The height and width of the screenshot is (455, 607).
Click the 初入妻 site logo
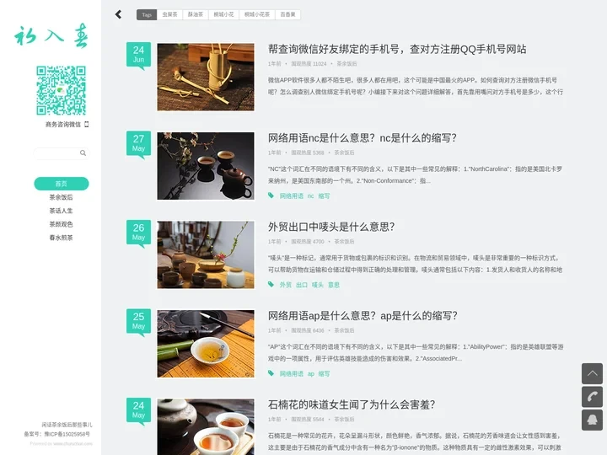click(51, 35)
